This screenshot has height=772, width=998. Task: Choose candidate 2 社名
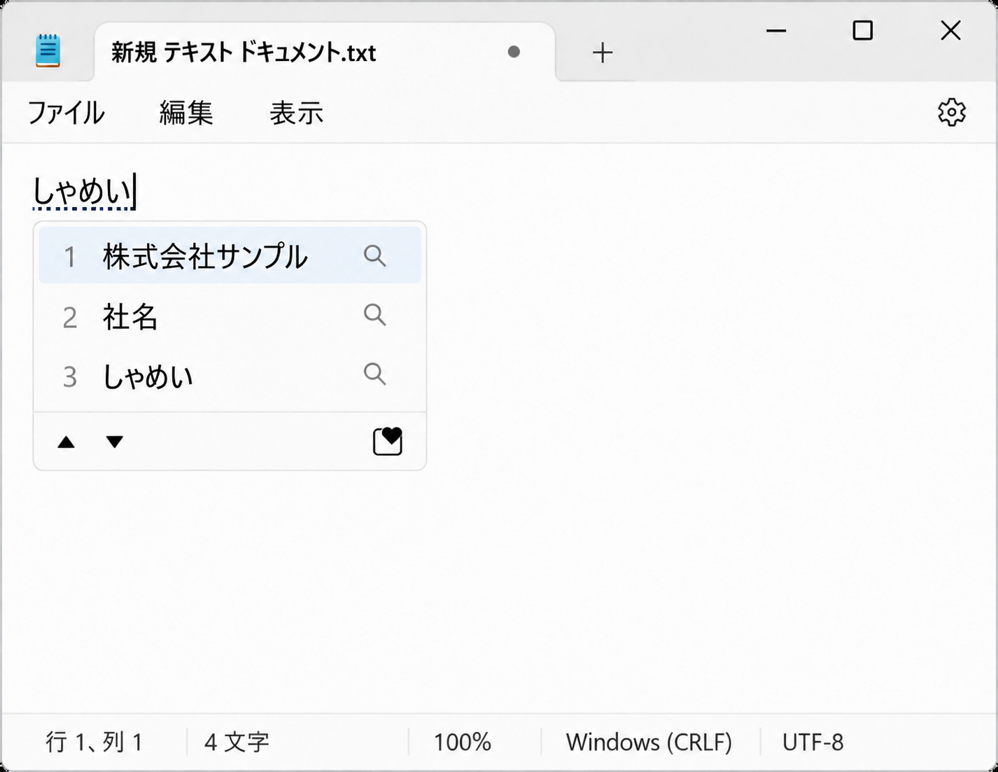click(230, 316)
